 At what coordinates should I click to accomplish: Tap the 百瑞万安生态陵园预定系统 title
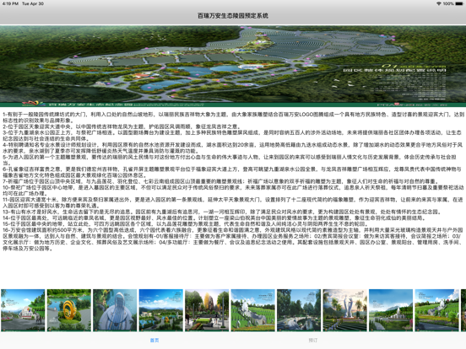coord(233,15)
